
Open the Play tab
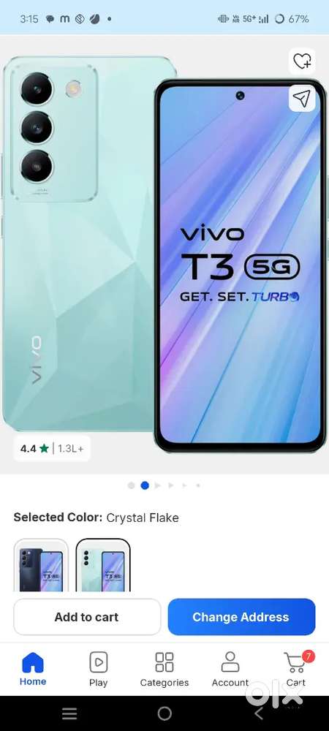[98, 669]
